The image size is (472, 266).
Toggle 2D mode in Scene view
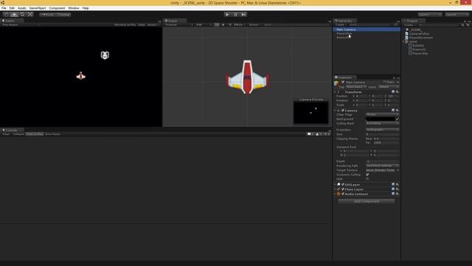coord(217,24)
